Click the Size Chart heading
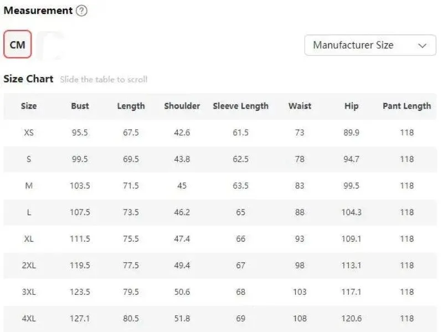The width and height of the screenshot is (443, 332). click(28, 79)
